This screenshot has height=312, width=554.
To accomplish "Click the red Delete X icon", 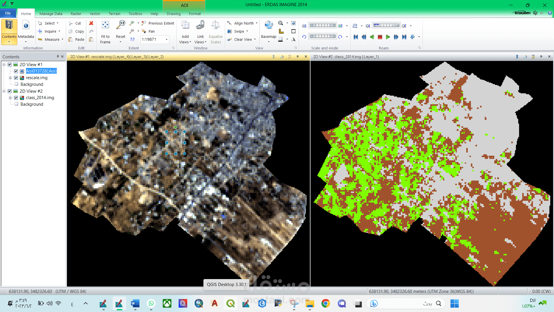I will point(91,23).
